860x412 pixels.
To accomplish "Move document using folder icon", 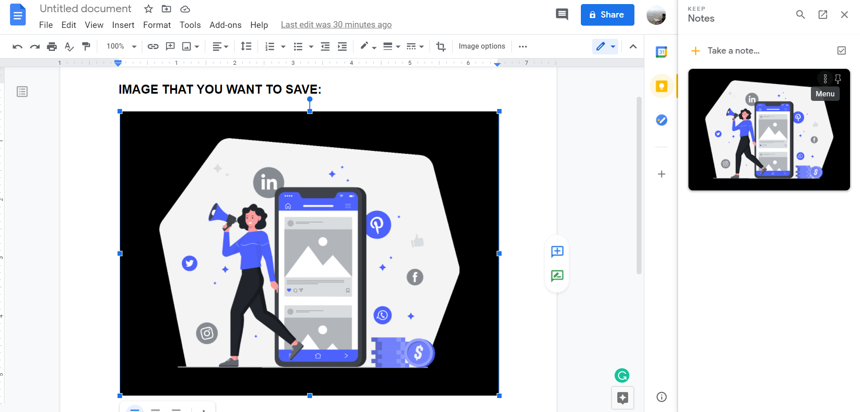I will pos(167,9).
